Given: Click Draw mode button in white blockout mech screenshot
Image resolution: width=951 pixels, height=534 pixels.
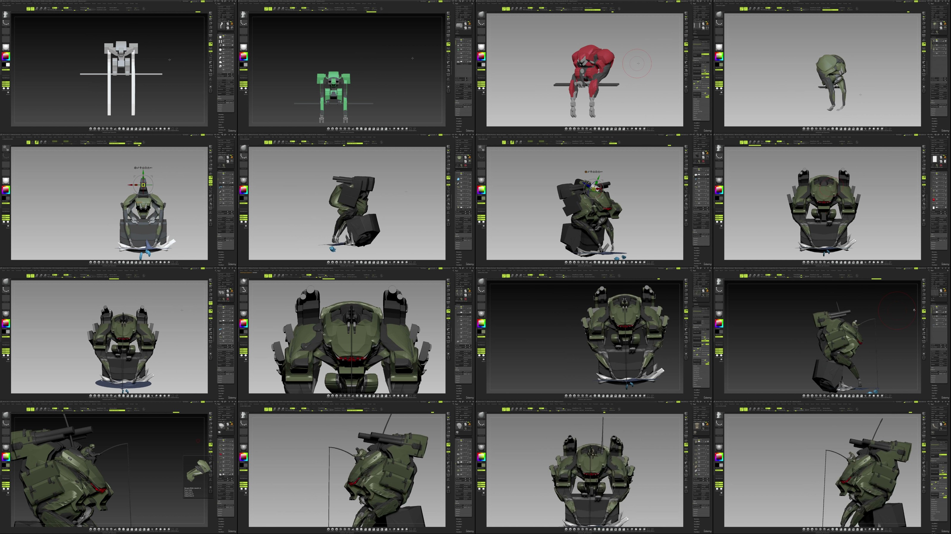Looking at the screenshot, I should tap(32, 9).
